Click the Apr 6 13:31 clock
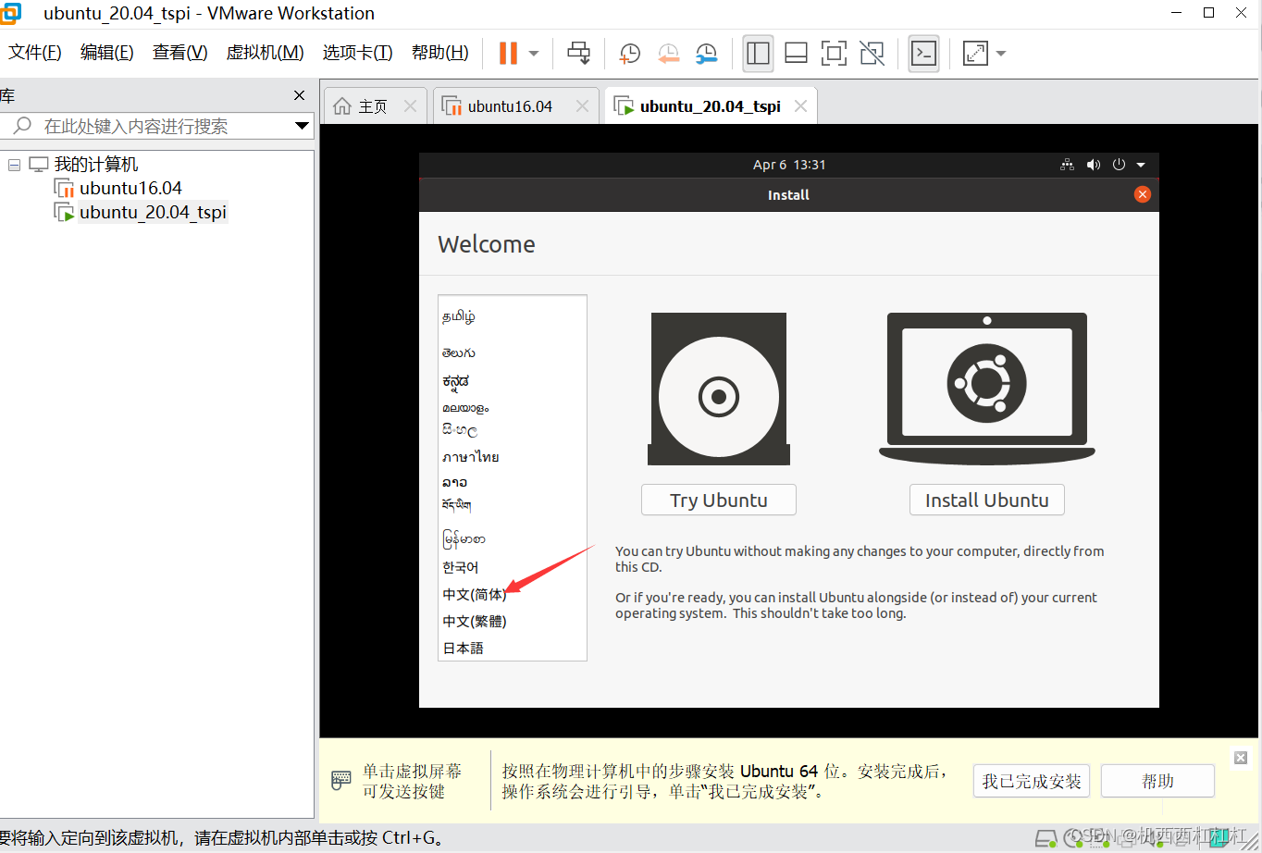Screen dimensions: 1262x853 (789, 165)
